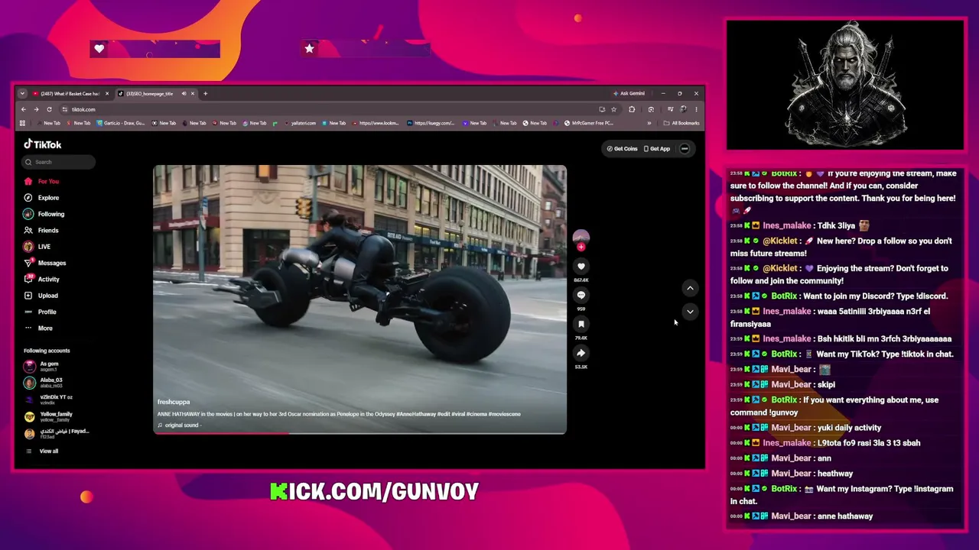Viewport: 979px width, 550px height.
Task: Open the Apps grid in bookmarks bar
Action: (22, 123)
